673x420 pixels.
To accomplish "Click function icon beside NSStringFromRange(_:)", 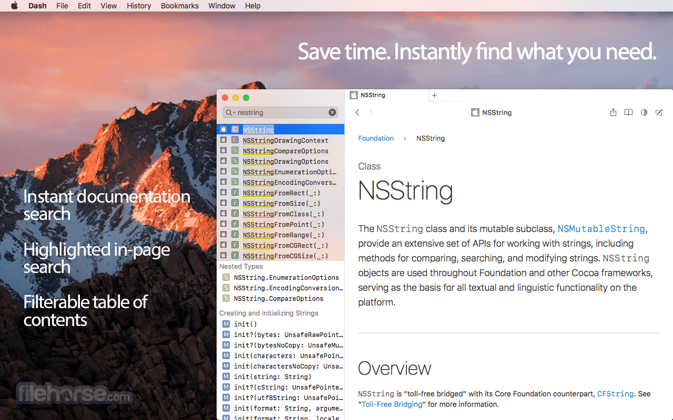I will coord(235,235).
